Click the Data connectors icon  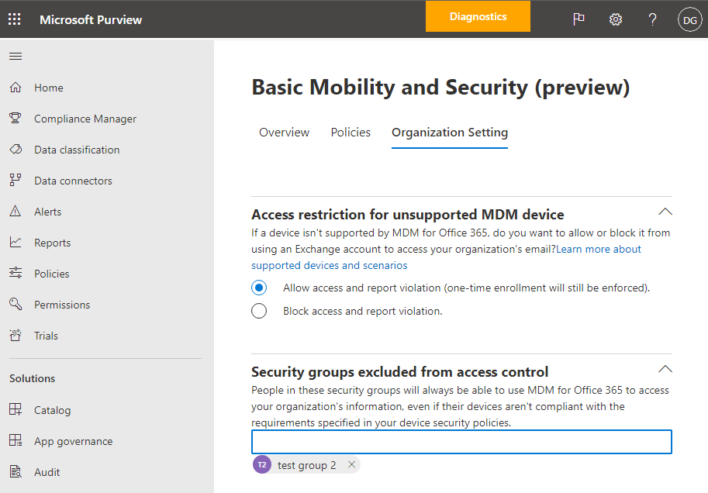(x=16, y=180)
